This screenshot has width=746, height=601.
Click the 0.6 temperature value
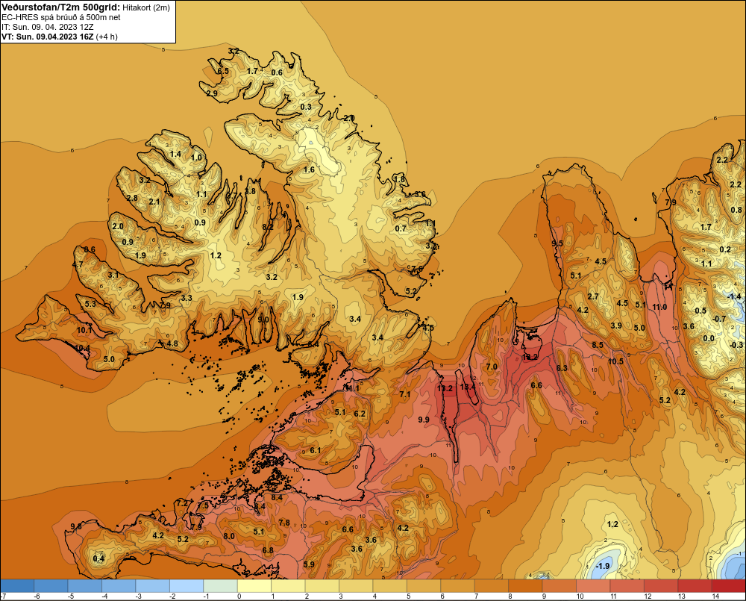point(277,72)
